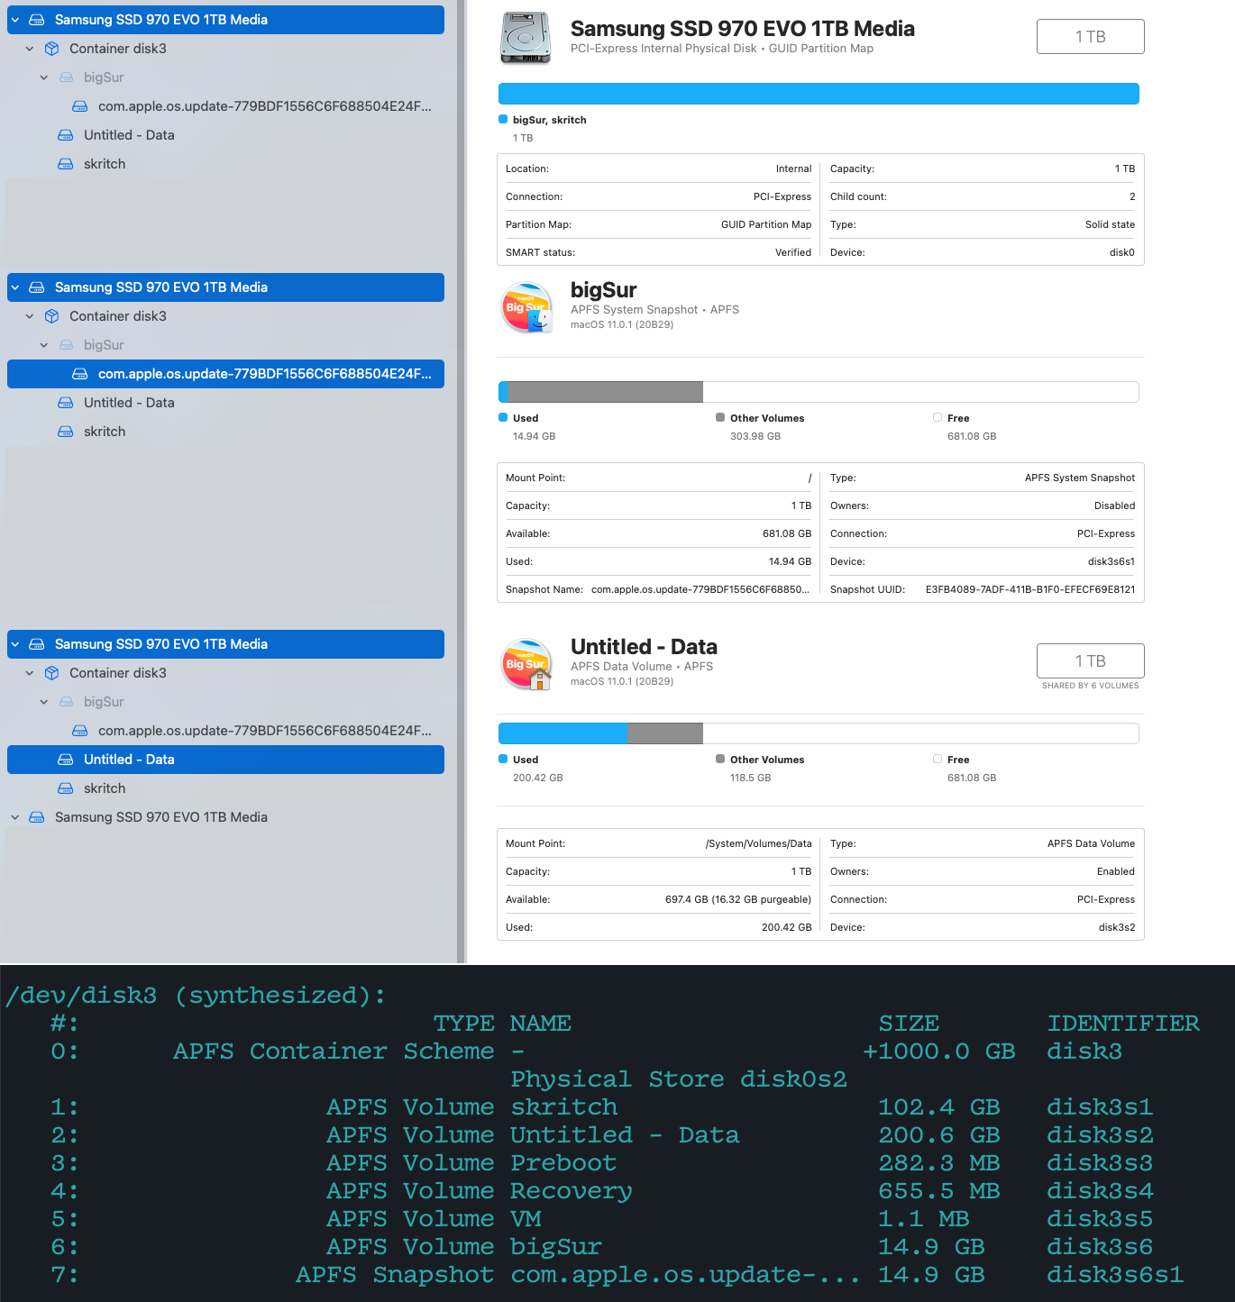Viewport: 1235px width, 1302px height.
Task: Click the Samsung SSD drive icon in middle sidebar panel
Action: [37, 287]
